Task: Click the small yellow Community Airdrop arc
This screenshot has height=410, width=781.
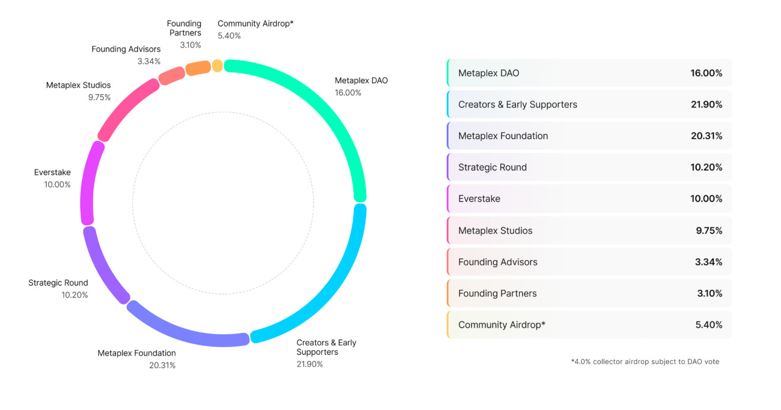Action: pyautogui.click(x=217, y=66)
